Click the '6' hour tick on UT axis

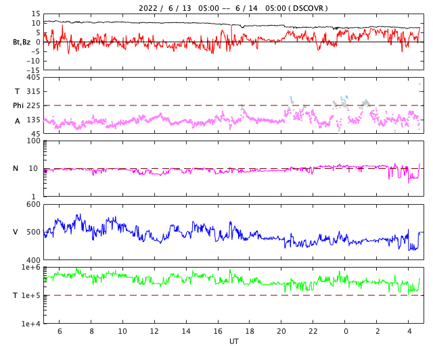coord(60,331)
